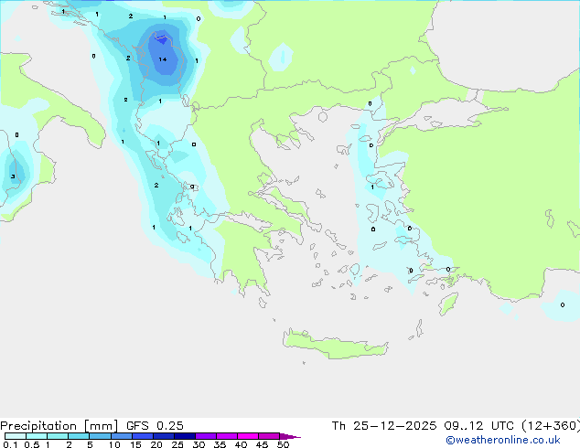
Task: Open the weatheronline.co.uk copyright link
Action: (503, 441)
